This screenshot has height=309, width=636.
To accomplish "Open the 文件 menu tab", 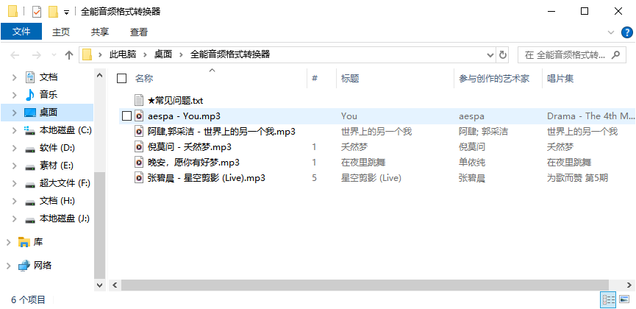I will [21, 32].
